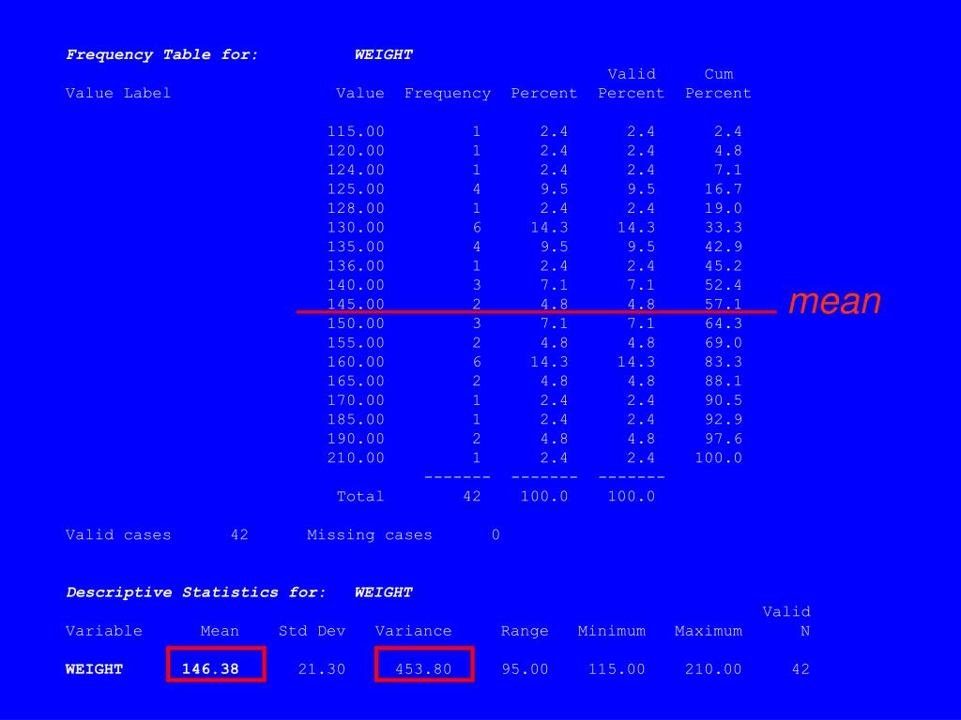The width and height of the screenshot is (961, 720).
Task: Select the 'Maximum' column header
Action: (709, 631)
